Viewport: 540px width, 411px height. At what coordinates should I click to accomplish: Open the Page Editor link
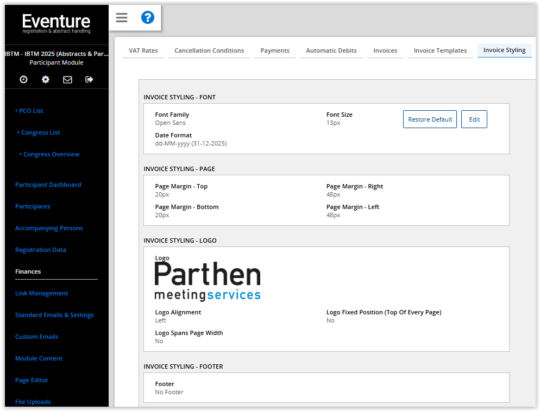pos(32,380)
